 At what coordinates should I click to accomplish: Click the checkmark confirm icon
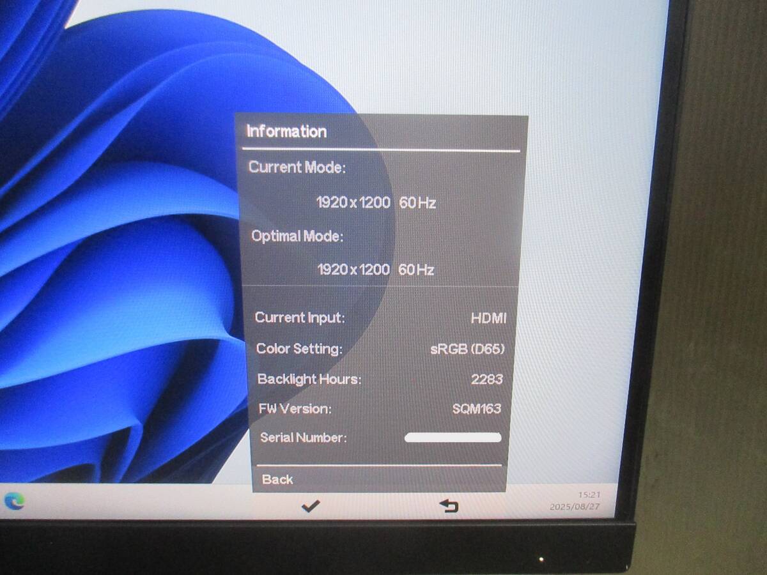pyautogui.click(x=311, y=507)
